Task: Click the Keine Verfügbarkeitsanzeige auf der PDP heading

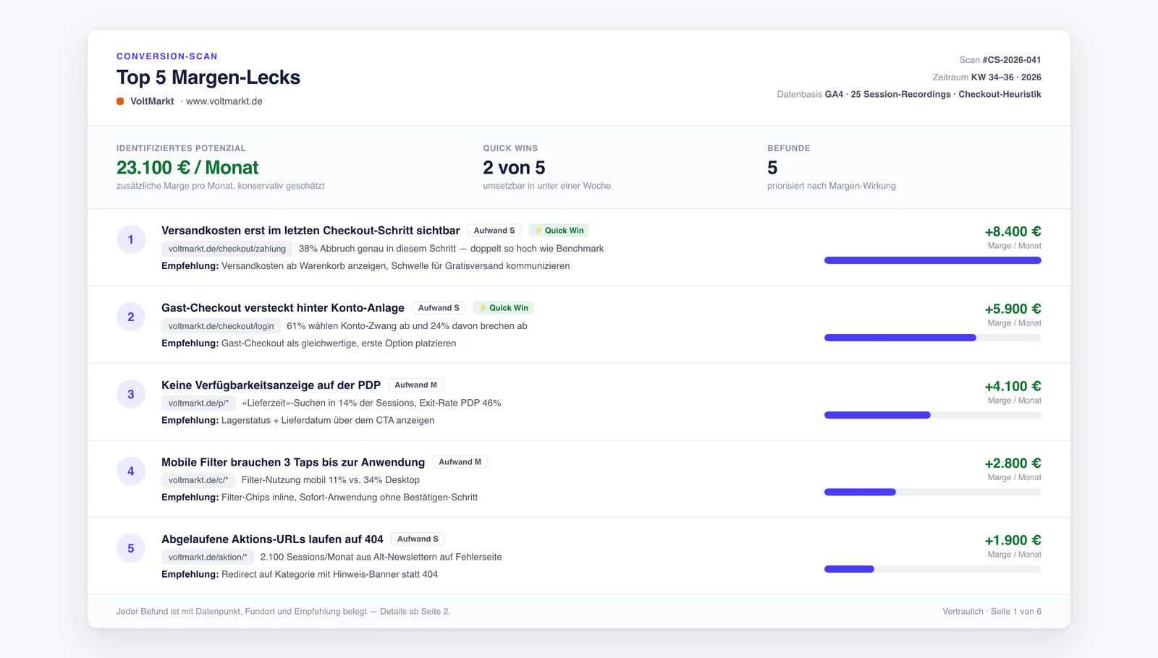Action: (271, 385)
